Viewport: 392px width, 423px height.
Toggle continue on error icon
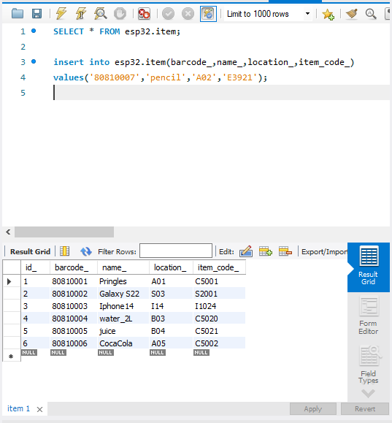(144, 13)
